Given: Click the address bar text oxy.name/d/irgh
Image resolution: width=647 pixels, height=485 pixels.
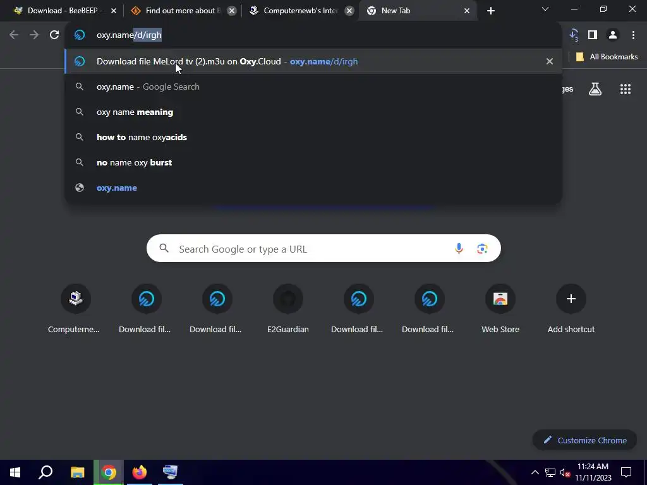Looking at the screenshot, I should pos(129,35).
